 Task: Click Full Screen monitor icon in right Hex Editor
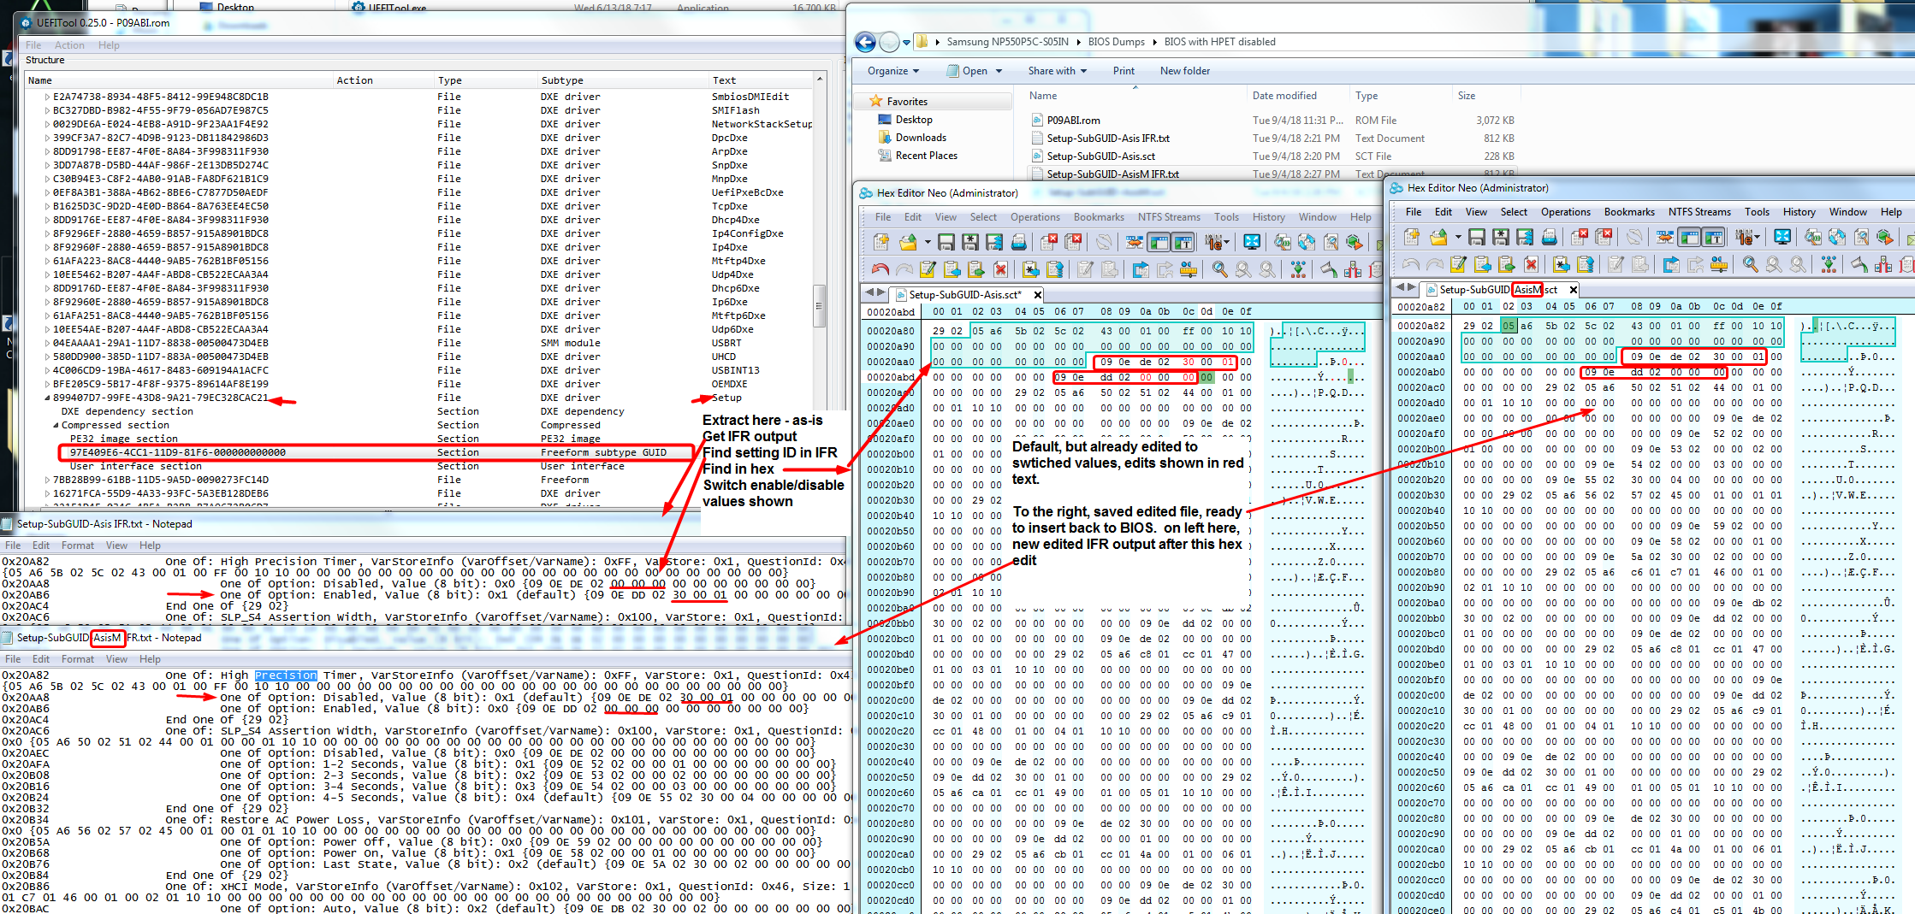(x=1783, y=237)
